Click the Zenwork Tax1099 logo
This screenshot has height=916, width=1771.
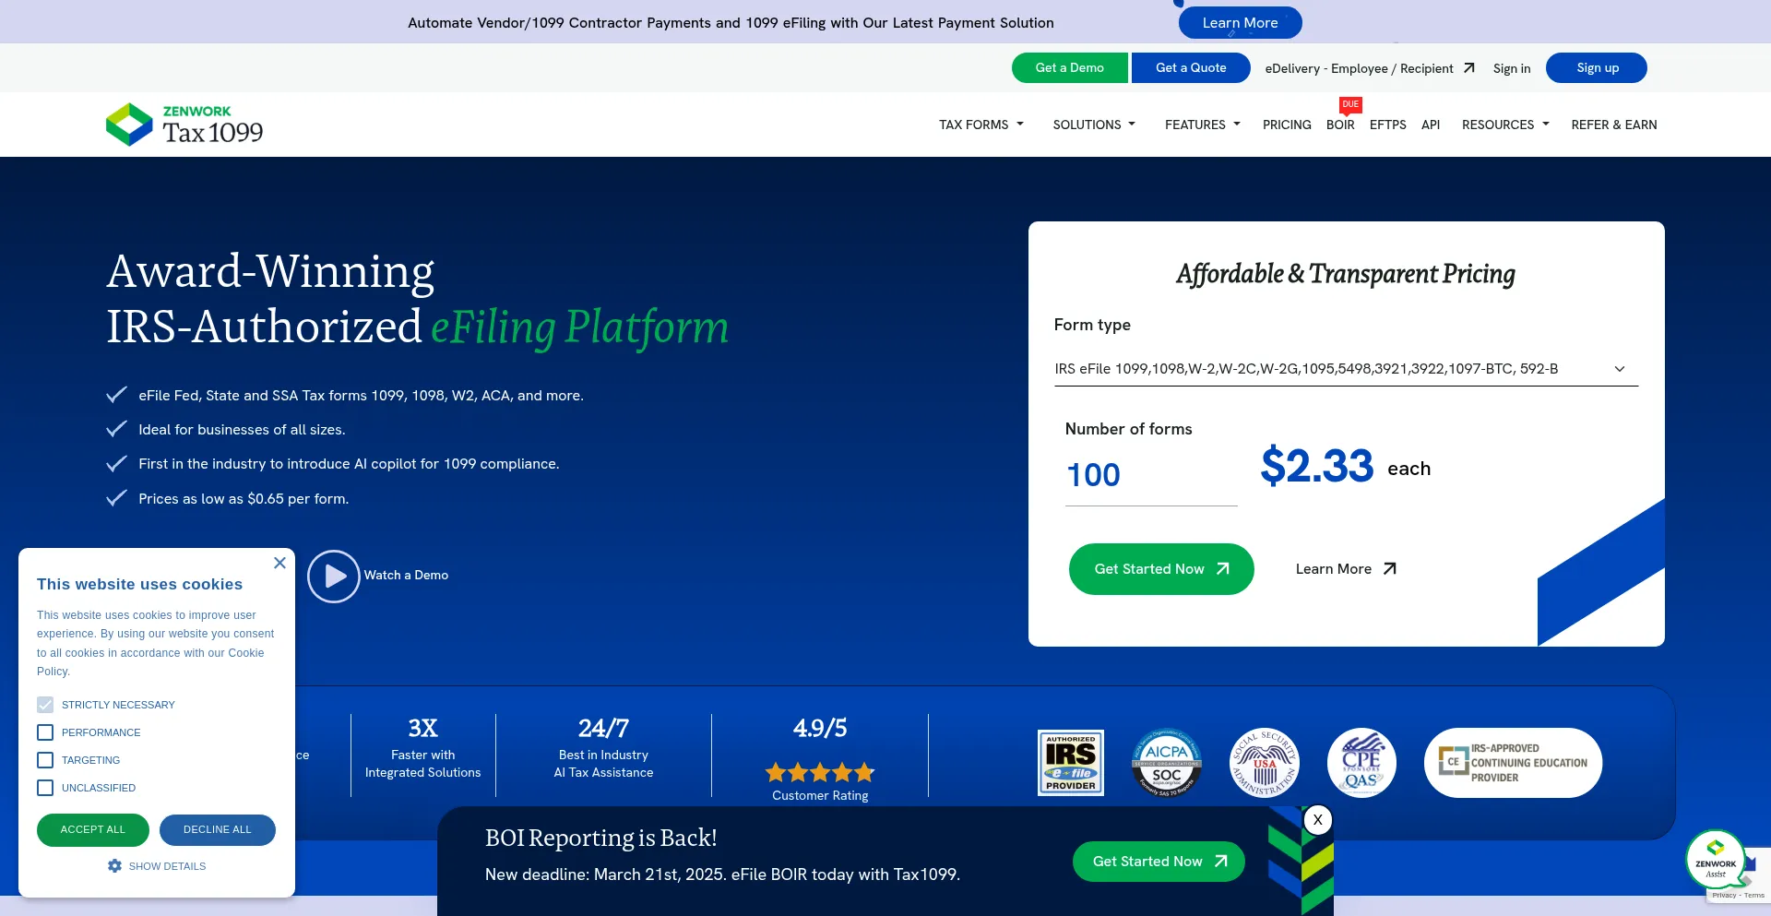184,125
